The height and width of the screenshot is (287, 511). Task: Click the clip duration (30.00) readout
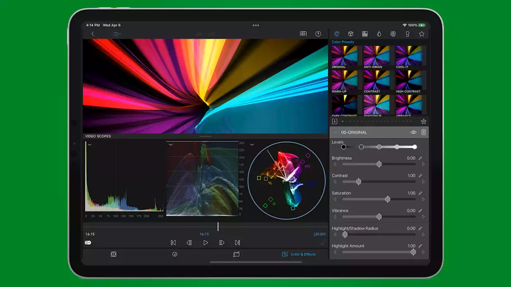pyautogui.click(x=320, y=234)
